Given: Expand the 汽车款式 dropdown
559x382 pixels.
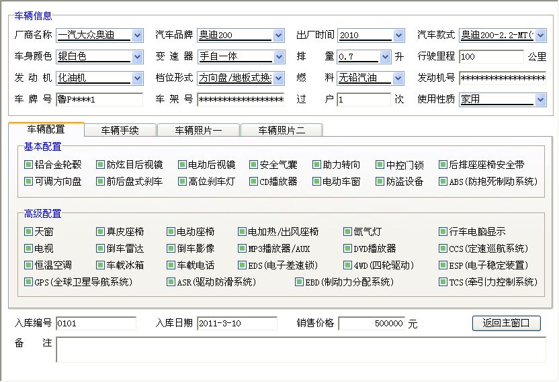Looking at the screenshot, I should (x=540, y=36).
